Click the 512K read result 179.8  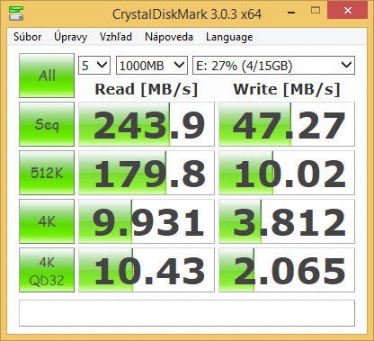pyautogui.click(x=147, y=173)
